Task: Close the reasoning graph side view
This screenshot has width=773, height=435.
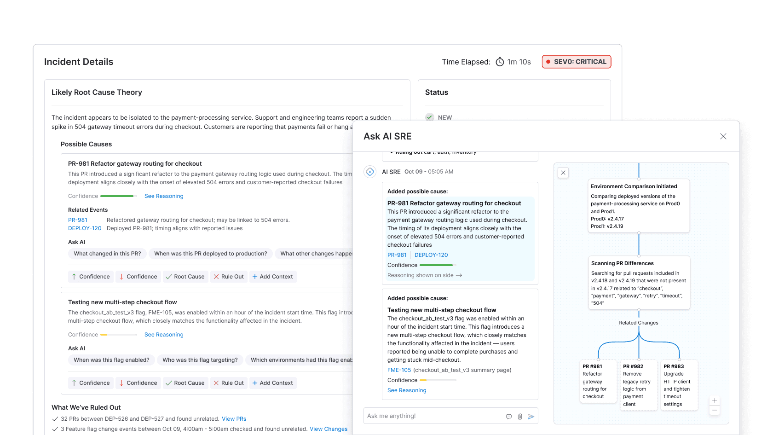Action: 563,173
